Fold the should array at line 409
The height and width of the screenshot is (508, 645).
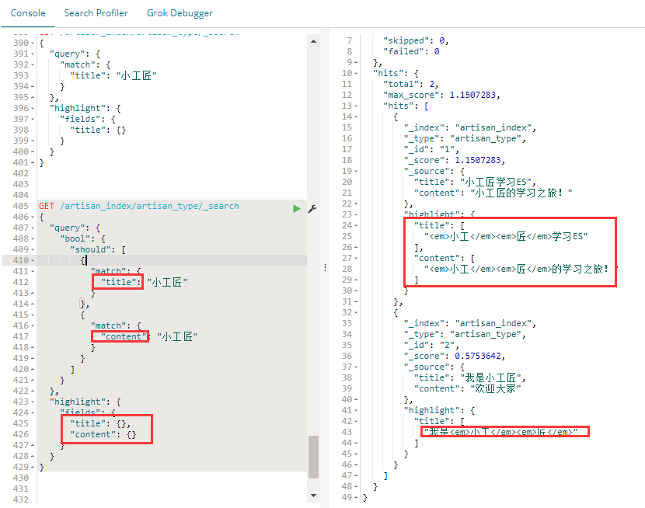click(x=33, y=249)
